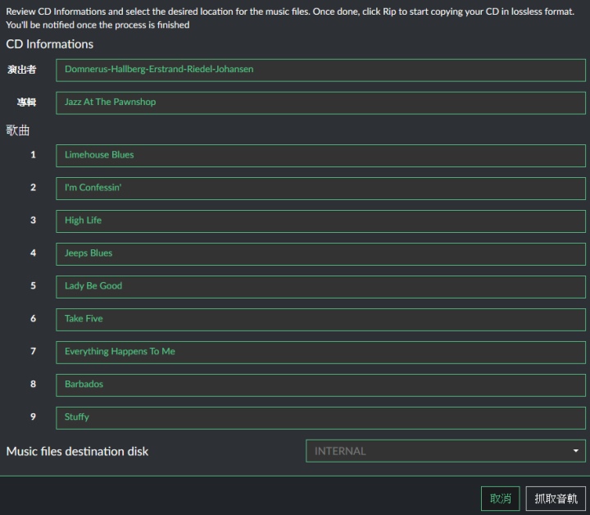This screenshot has height=515, width=590.
Task: Select track 6 field Take Five
Action: pyautogui.click(x=320, y=319)
